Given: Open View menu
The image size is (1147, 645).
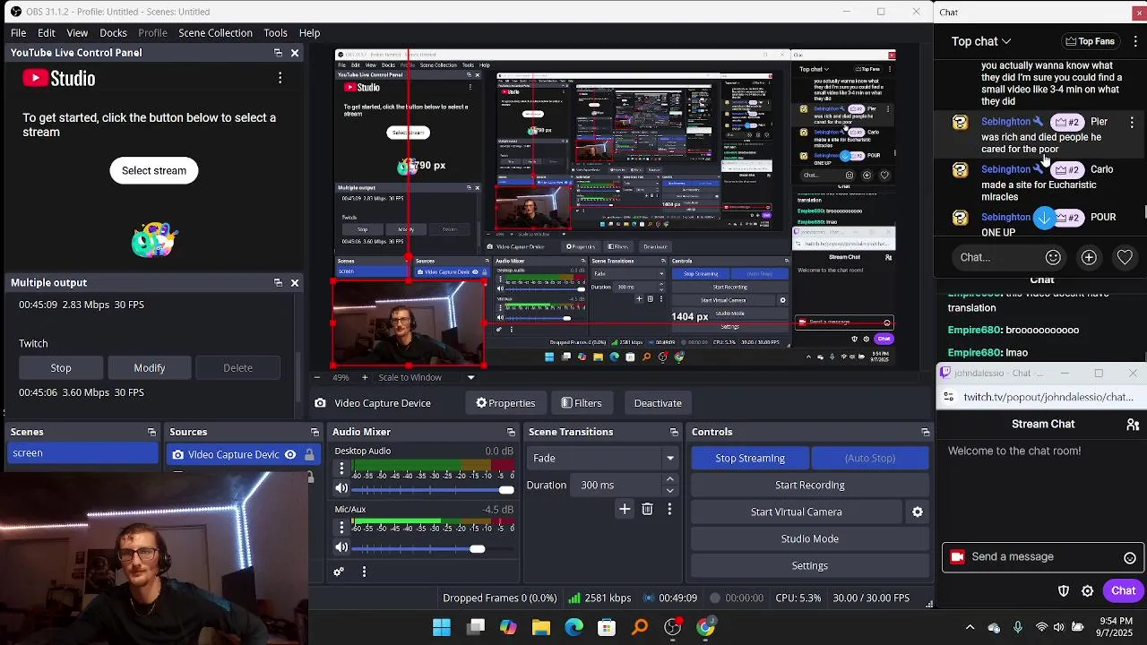Looking at the screenshot, I should tap(77, 33).
